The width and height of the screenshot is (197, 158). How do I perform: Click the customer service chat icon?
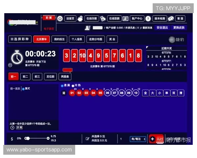[x=171, y=19]
